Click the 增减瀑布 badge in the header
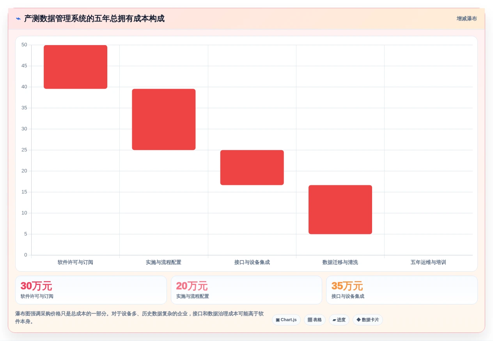This screenshot has width=493, height=341. click(466, 19)
